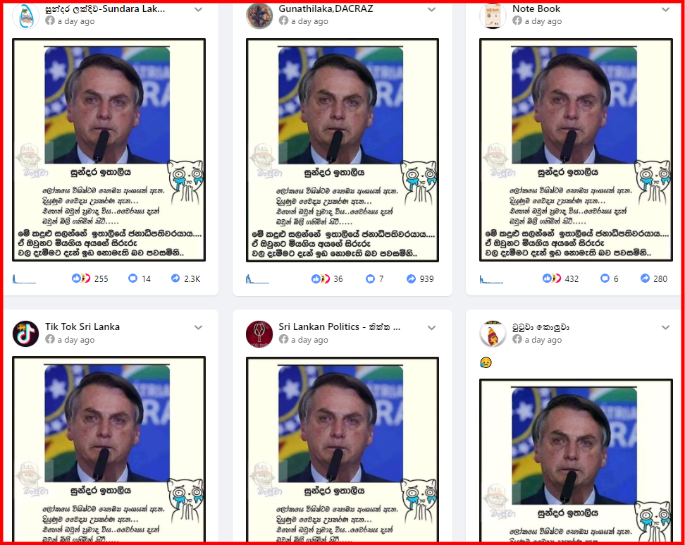Open the Sri Lankan Politics post meme image
Image resolution: width=685 pixels, height=545 pixels.
[342, 450]
